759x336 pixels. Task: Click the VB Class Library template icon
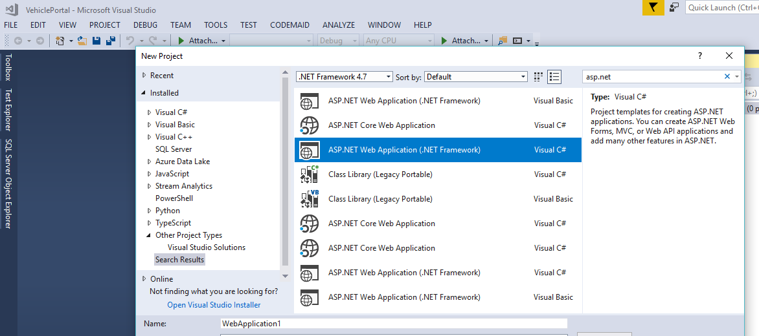[310, 199]
